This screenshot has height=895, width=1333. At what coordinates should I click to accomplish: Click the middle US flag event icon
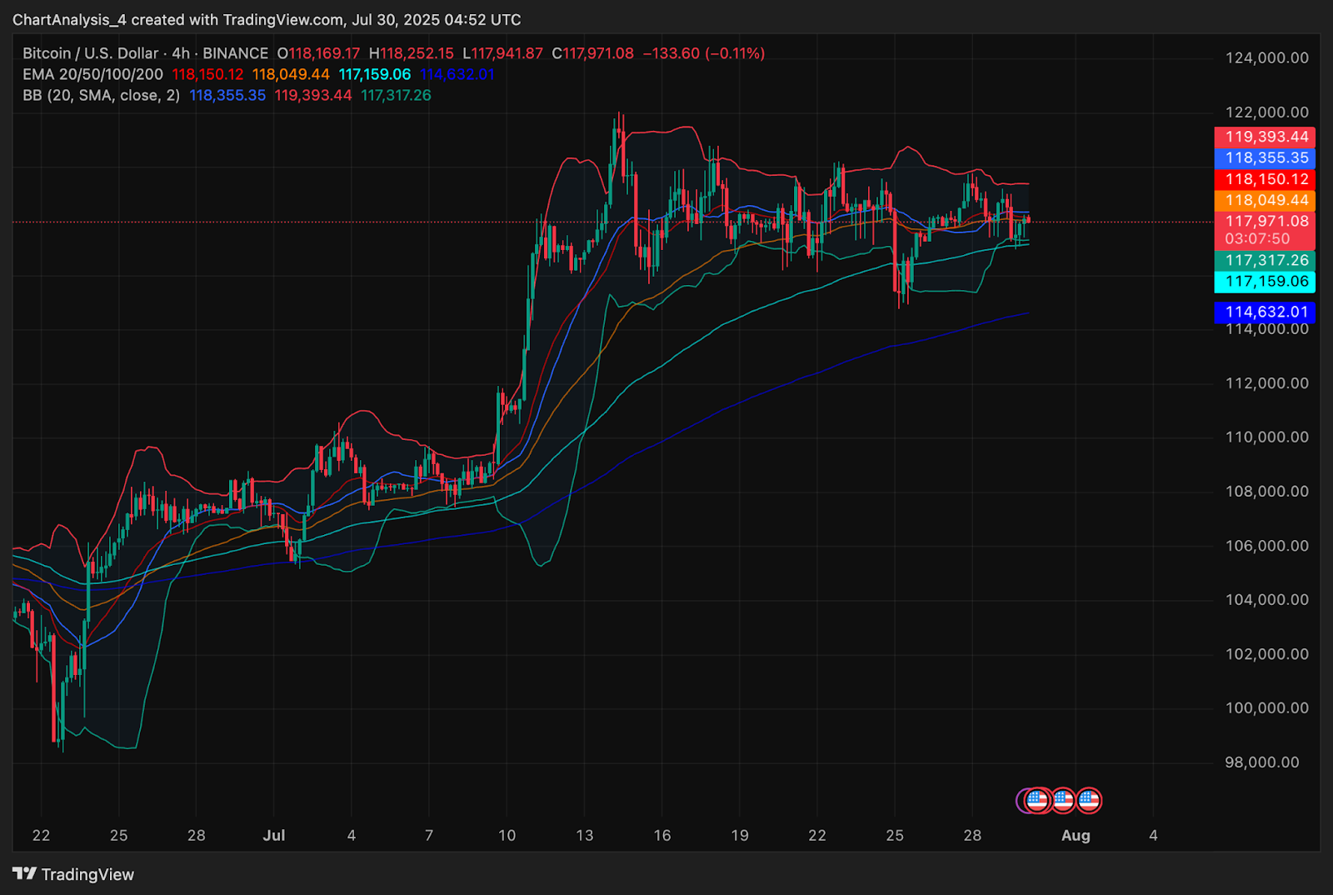[1063, 801]
